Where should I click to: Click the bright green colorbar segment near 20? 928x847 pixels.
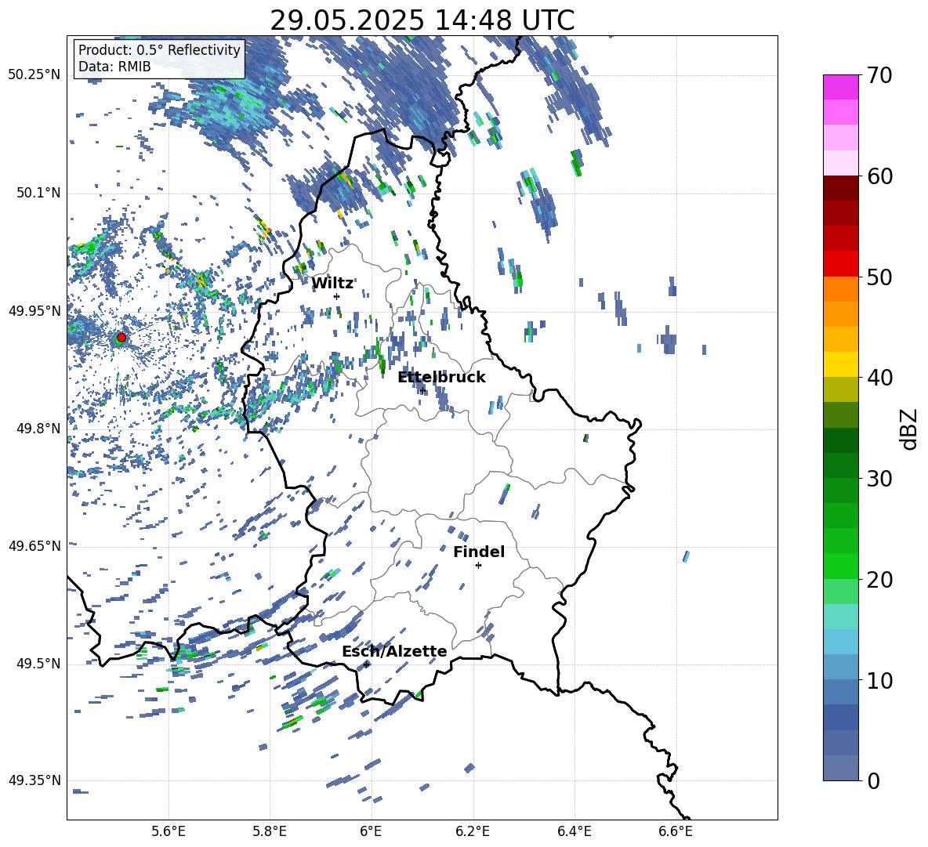840,566
